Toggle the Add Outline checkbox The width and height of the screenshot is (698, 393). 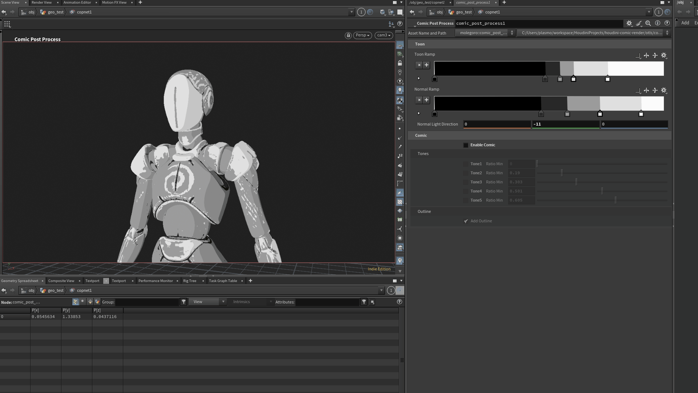pos(466,221)
